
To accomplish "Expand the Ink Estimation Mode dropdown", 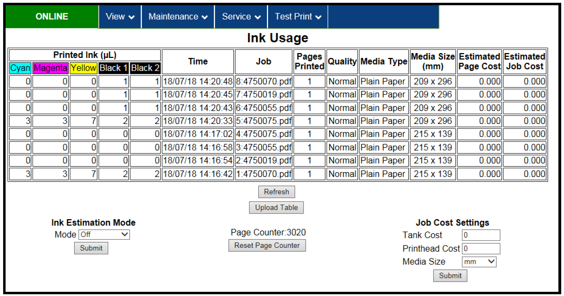I will 104,235.
